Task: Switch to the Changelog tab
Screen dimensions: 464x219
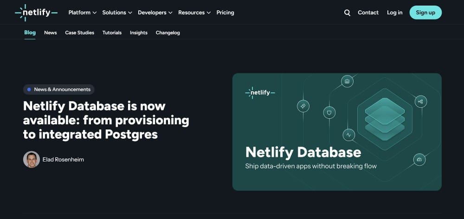Action: 168,33
